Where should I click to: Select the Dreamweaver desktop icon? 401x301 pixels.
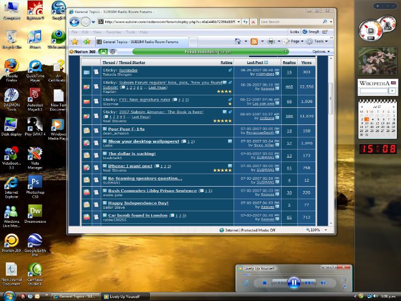point(35,214)
